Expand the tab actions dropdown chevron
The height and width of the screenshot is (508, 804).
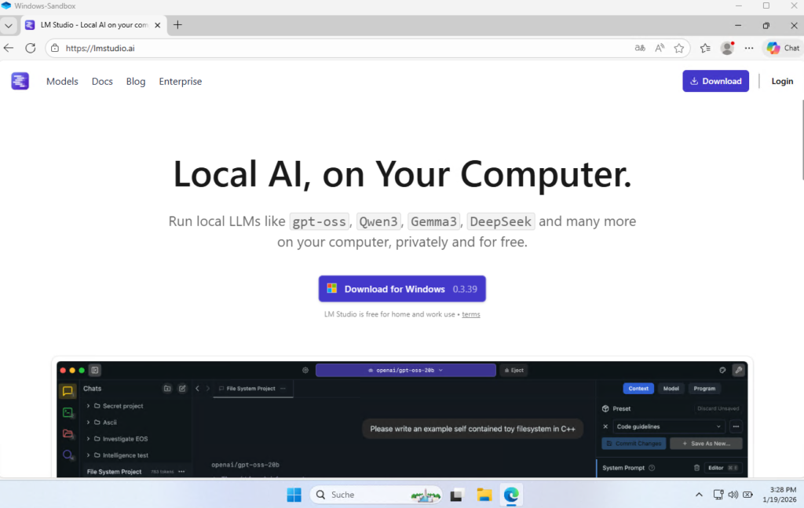click(x=8, y=25)
